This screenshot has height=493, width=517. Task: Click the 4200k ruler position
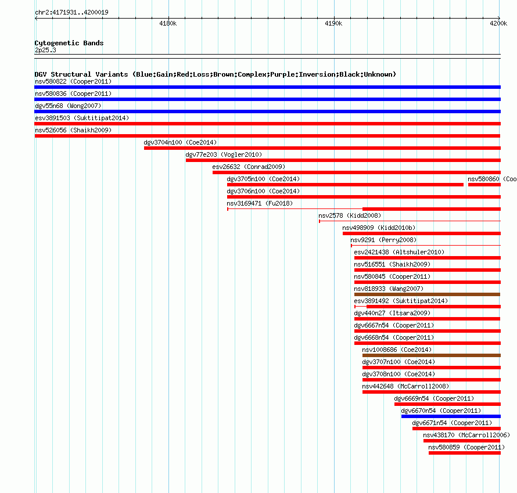coord(498,23)
